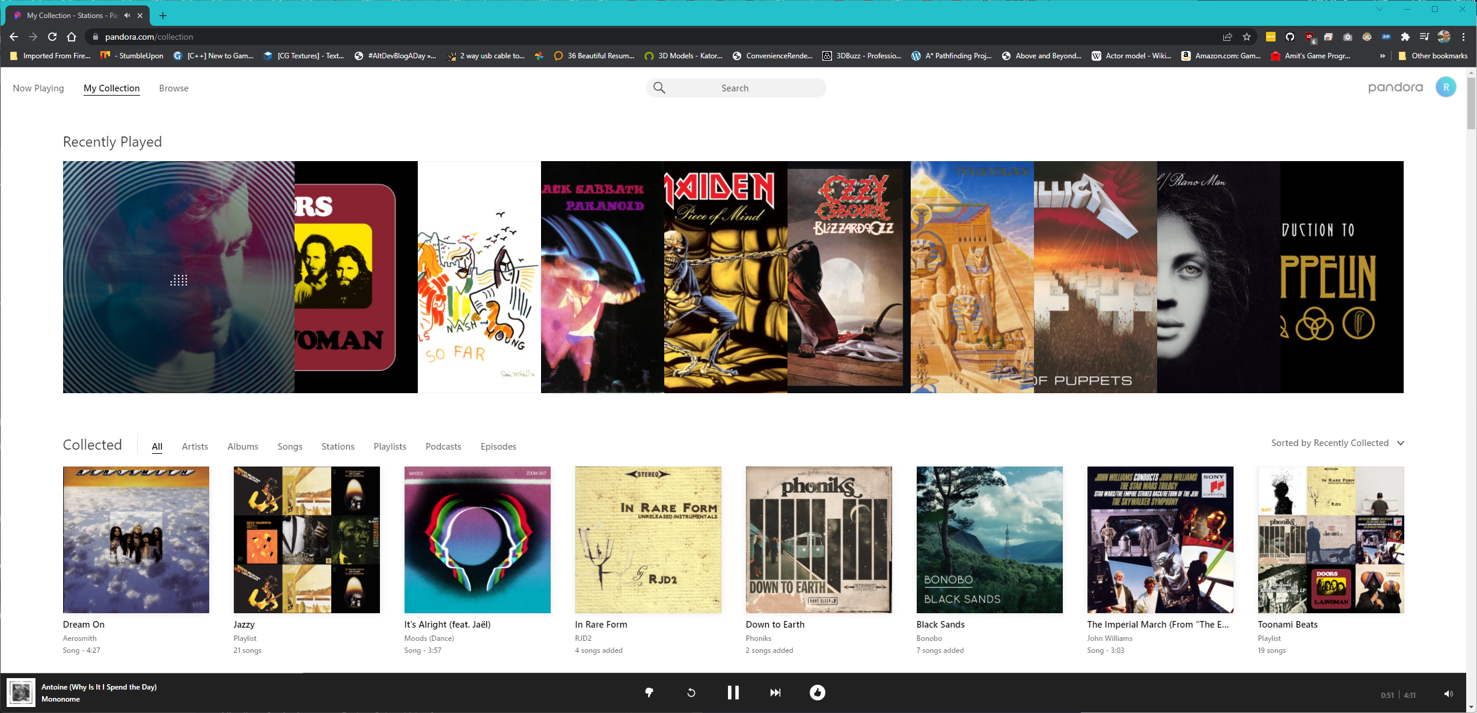Thumb up the current song
The width and height of the screenshot is (1477, 713).
click(x=818, y=693)
